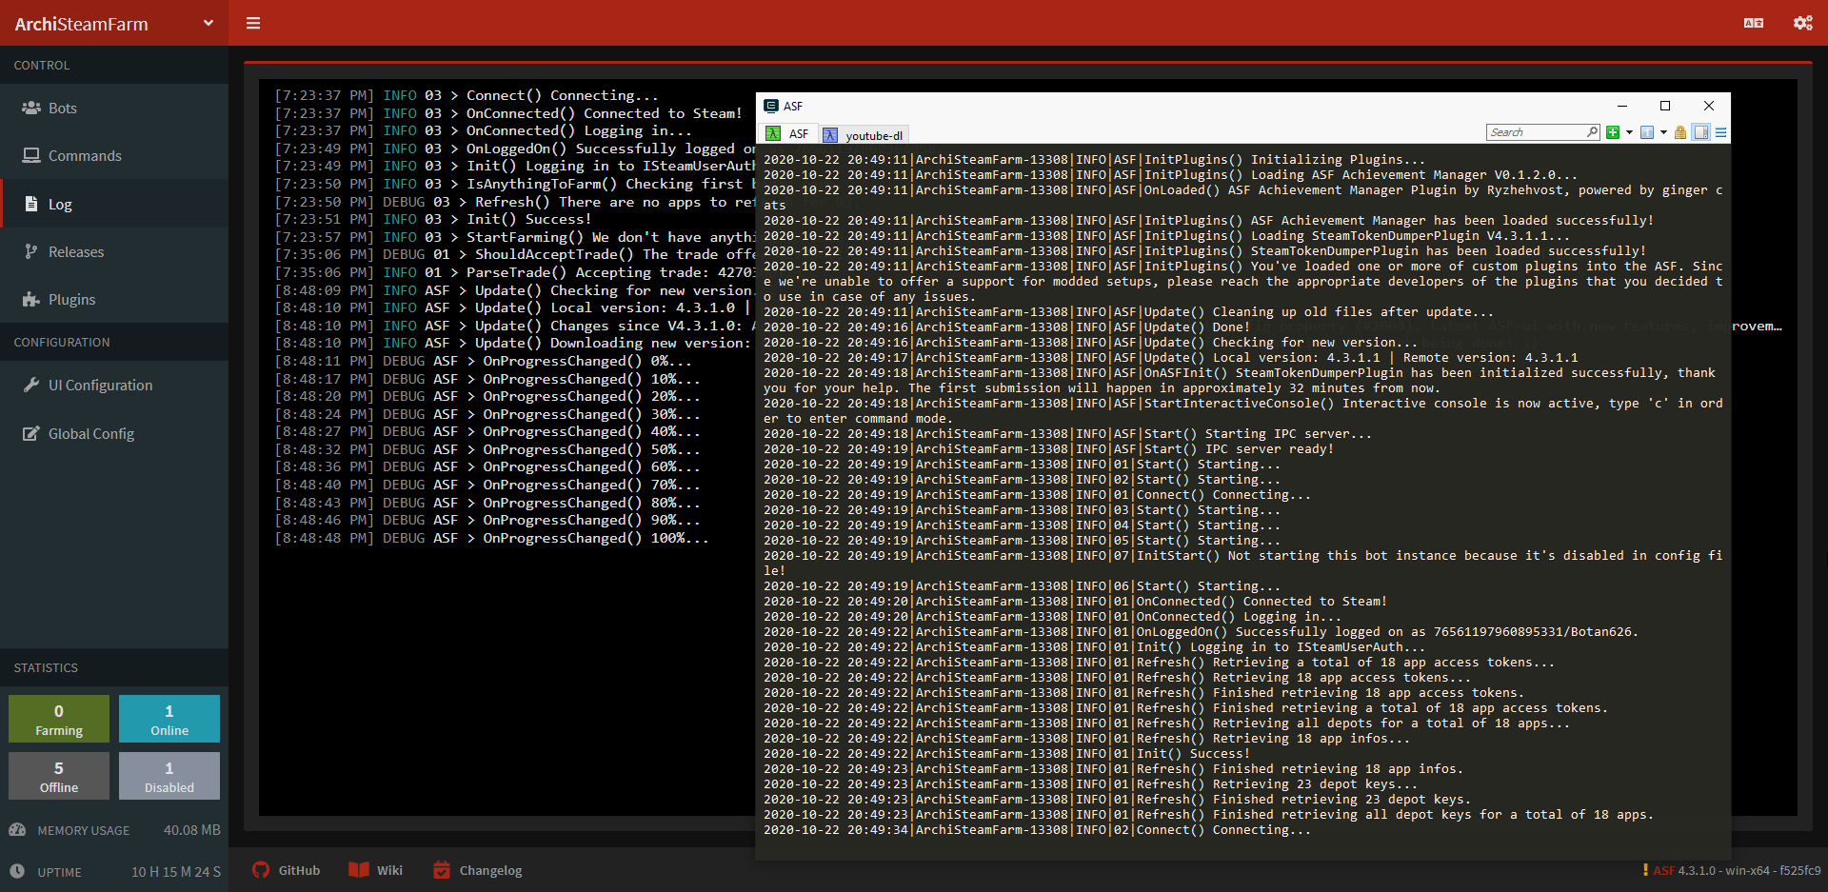Open ASF settings with gears icon
This screenshot has height=892, width=1828.
tap(1802, 23)
